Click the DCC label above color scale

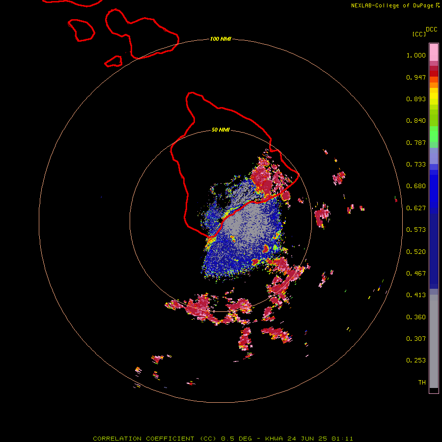point(431,29)
